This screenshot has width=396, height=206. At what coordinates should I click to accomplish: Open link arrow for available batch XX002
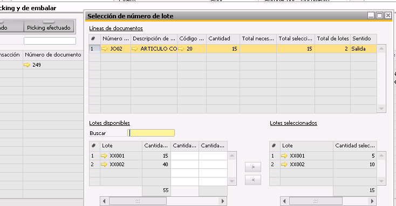104,164
